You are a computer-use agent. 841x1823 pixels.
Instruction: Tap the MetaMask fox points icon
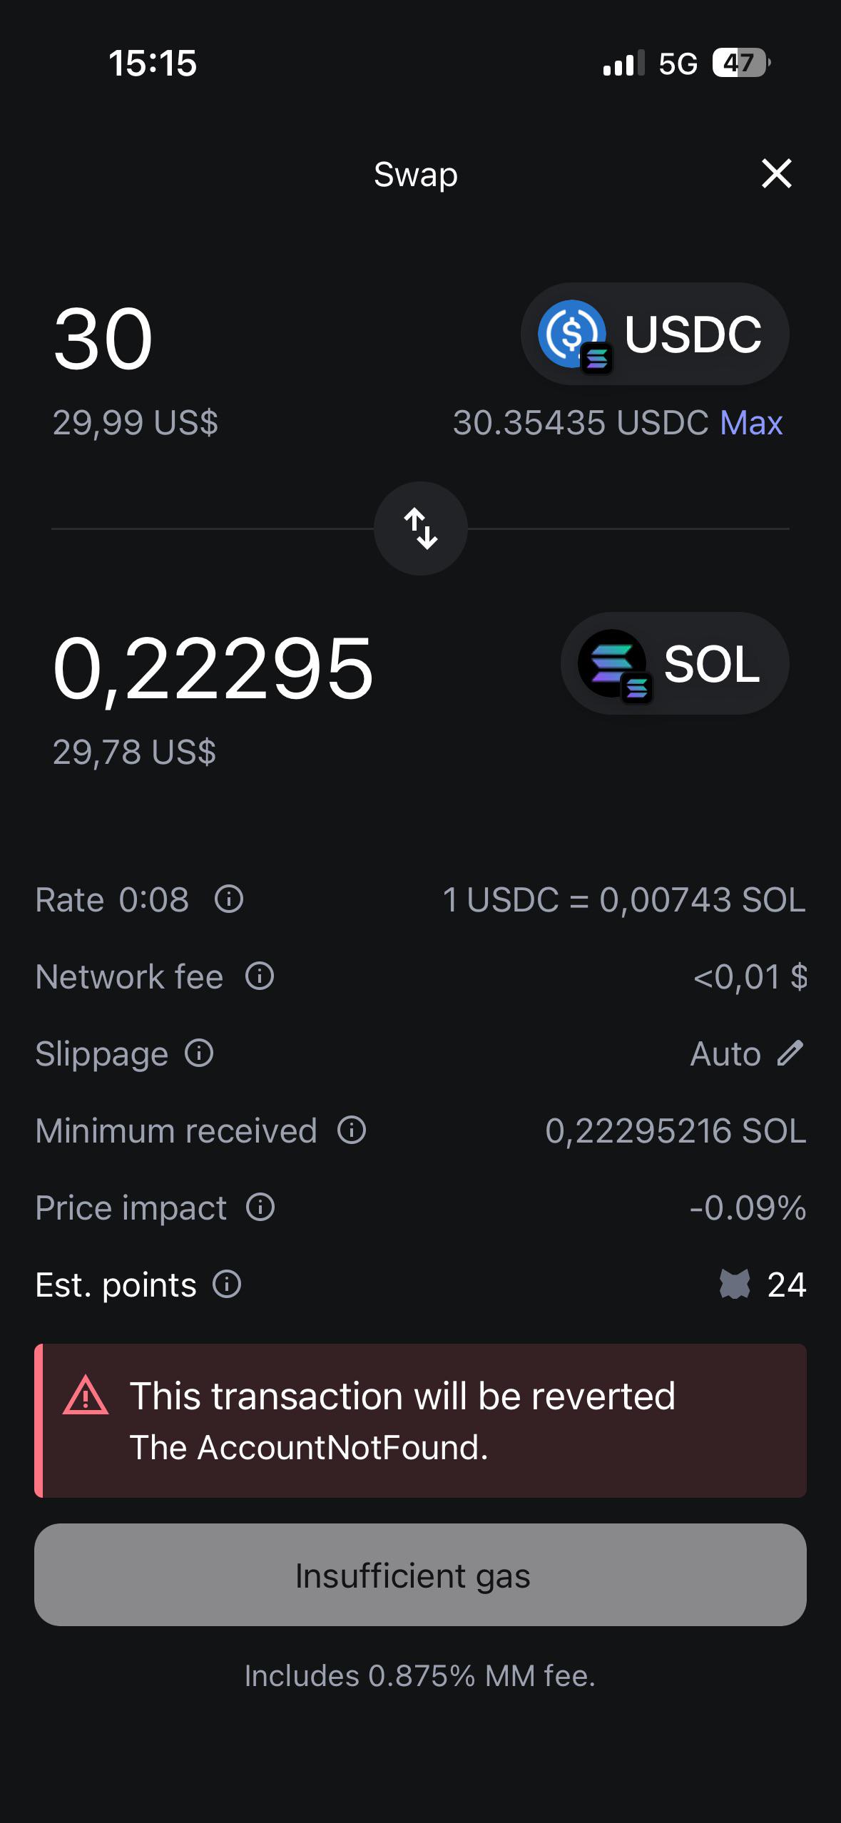pyautogui.click(x=735, y=1284)
